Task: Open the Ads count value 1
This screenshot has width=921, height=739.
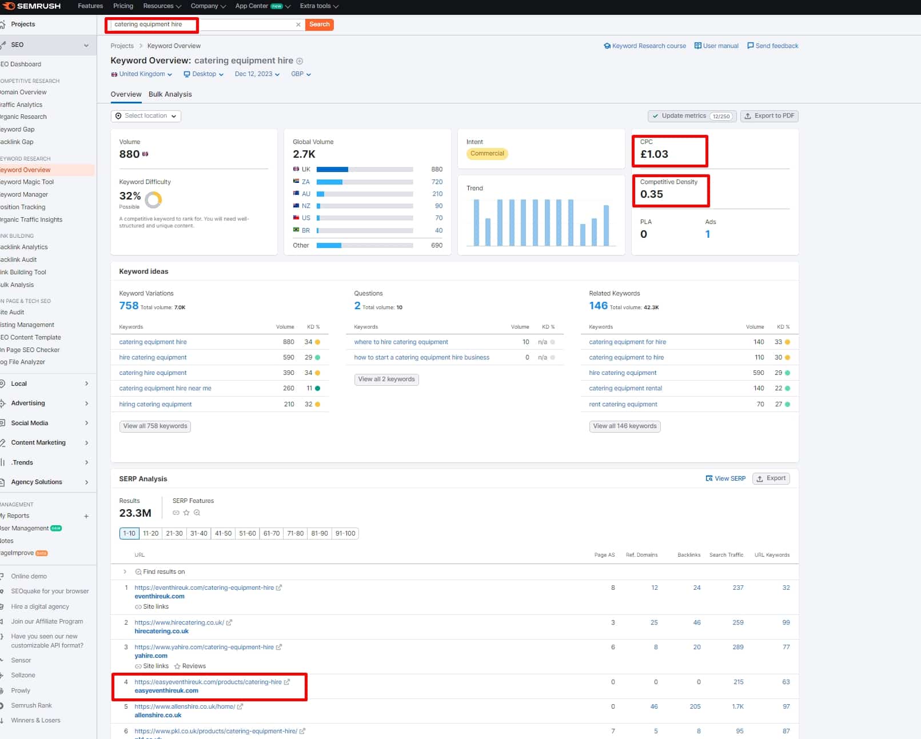Action: (708, 234)
